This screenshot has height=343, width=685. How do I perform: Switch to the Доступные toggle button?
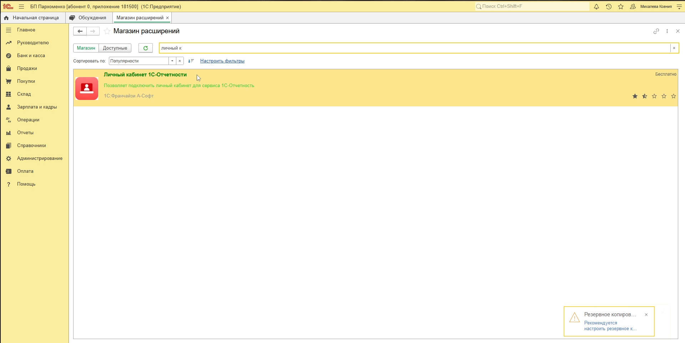(115, 48)
